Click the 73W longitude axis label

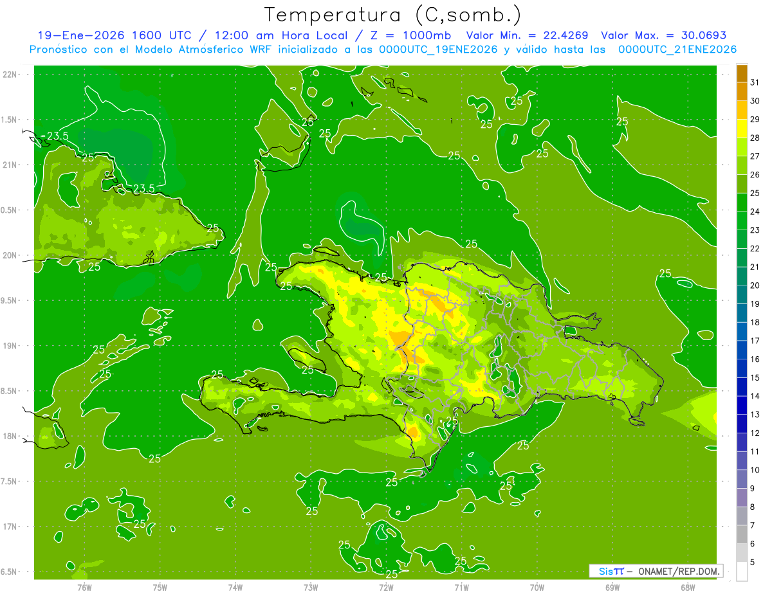click(311, 588)
